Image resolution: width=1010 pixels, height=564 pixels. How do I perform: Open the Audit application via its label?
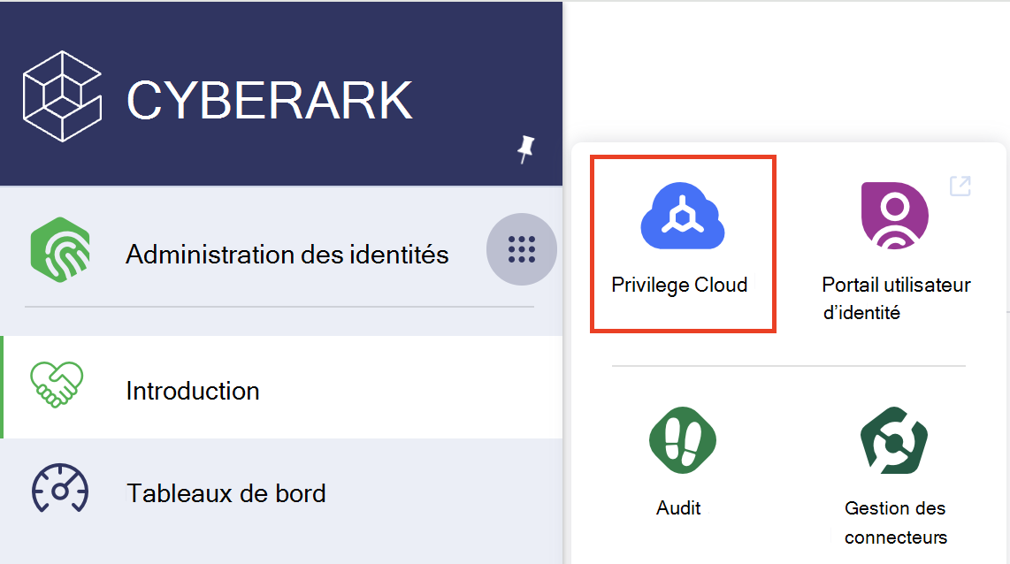click(x=678, y=507)
